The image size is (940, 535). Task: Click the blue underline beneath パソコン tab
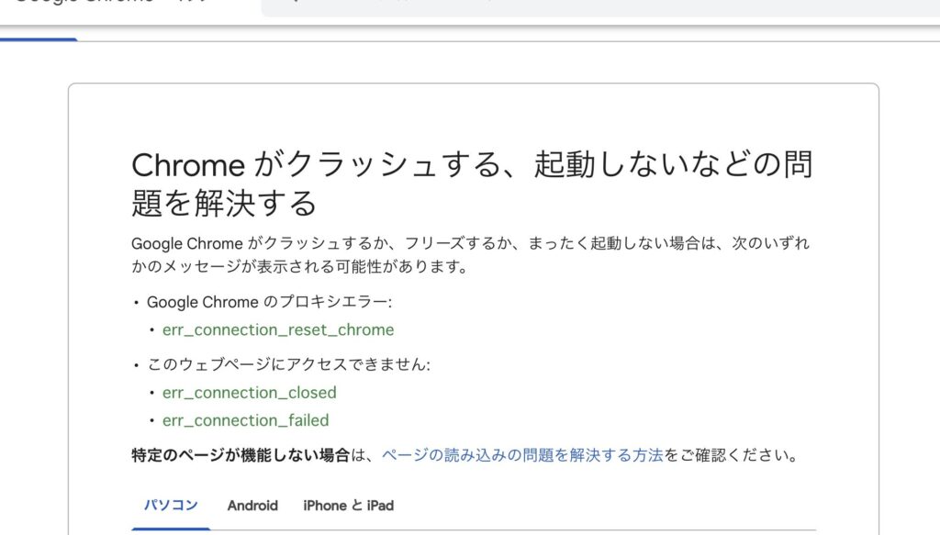pyautogui.click(x=171, y=529)
